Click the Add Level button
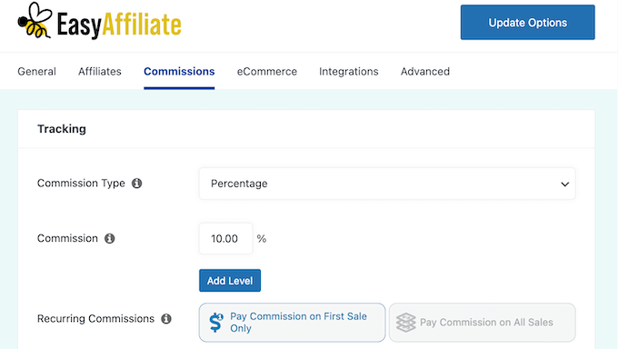Screen dimensions: 618x349 (230, 281)
